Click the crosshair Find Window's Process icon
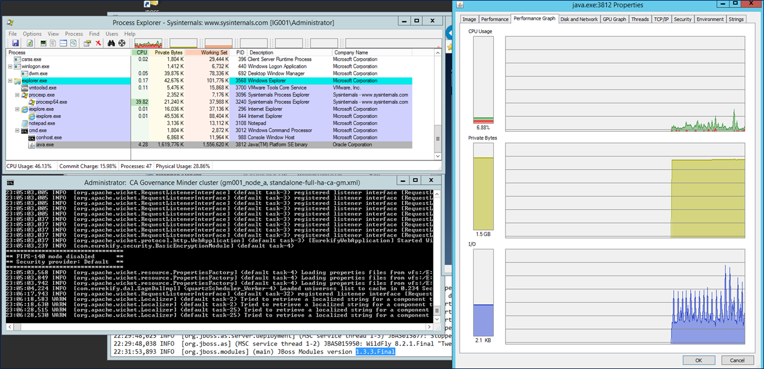Viewport: 764px width, 369px height. [122, 43]
